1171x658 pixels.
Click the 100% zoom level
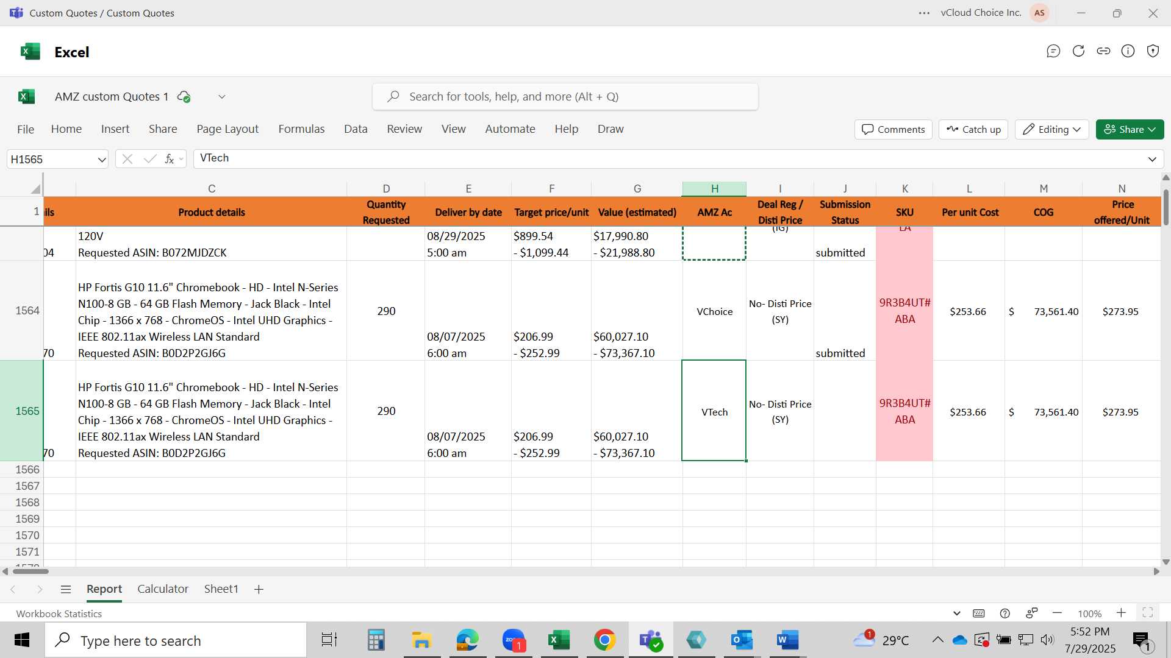1089,614
